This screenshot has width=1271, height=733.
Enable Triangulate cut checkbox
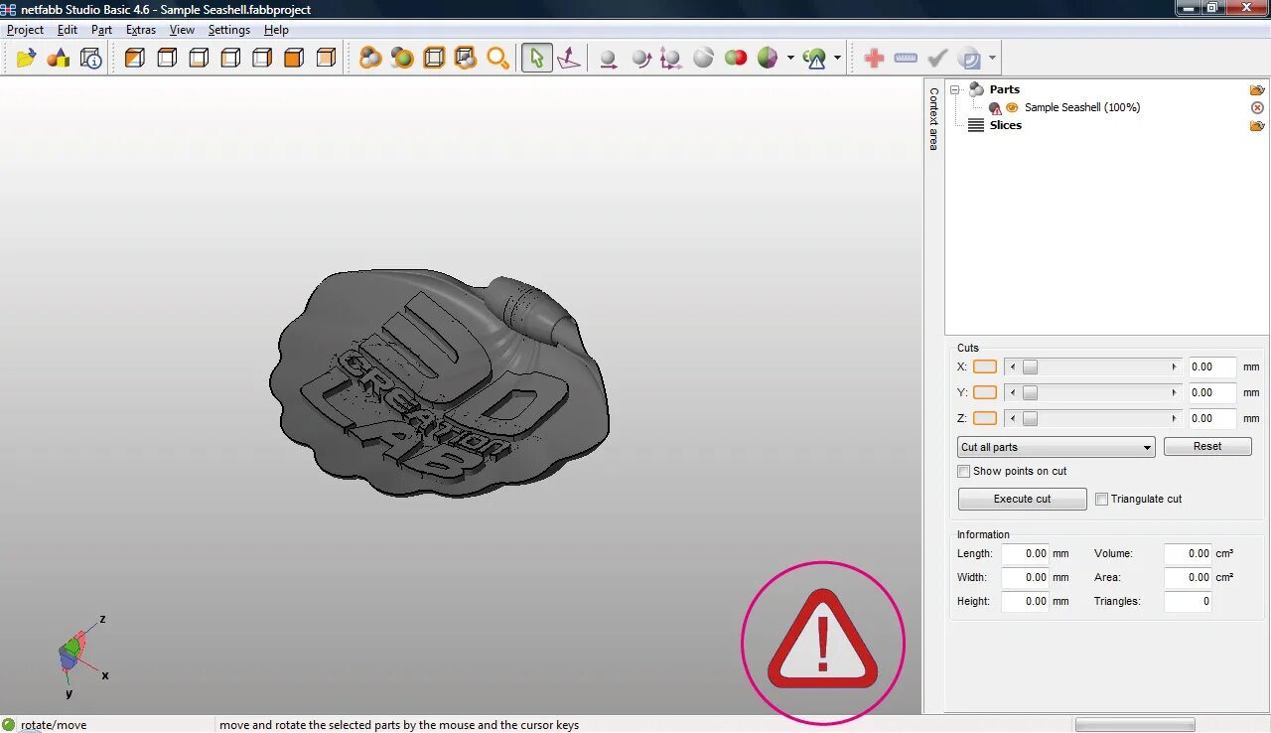(x=1101, y=499)
